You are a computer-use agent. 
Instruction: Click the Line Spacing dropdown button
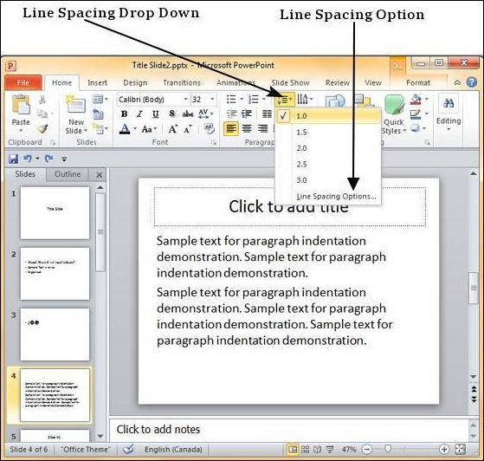[x=285, y=100]
